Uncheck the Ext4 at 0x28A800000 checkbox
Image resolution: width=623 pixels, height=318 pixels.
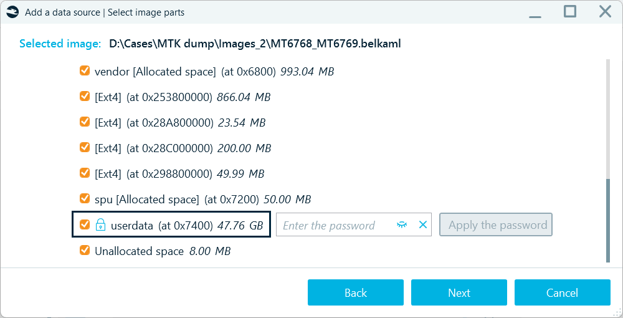coord(85,122)
